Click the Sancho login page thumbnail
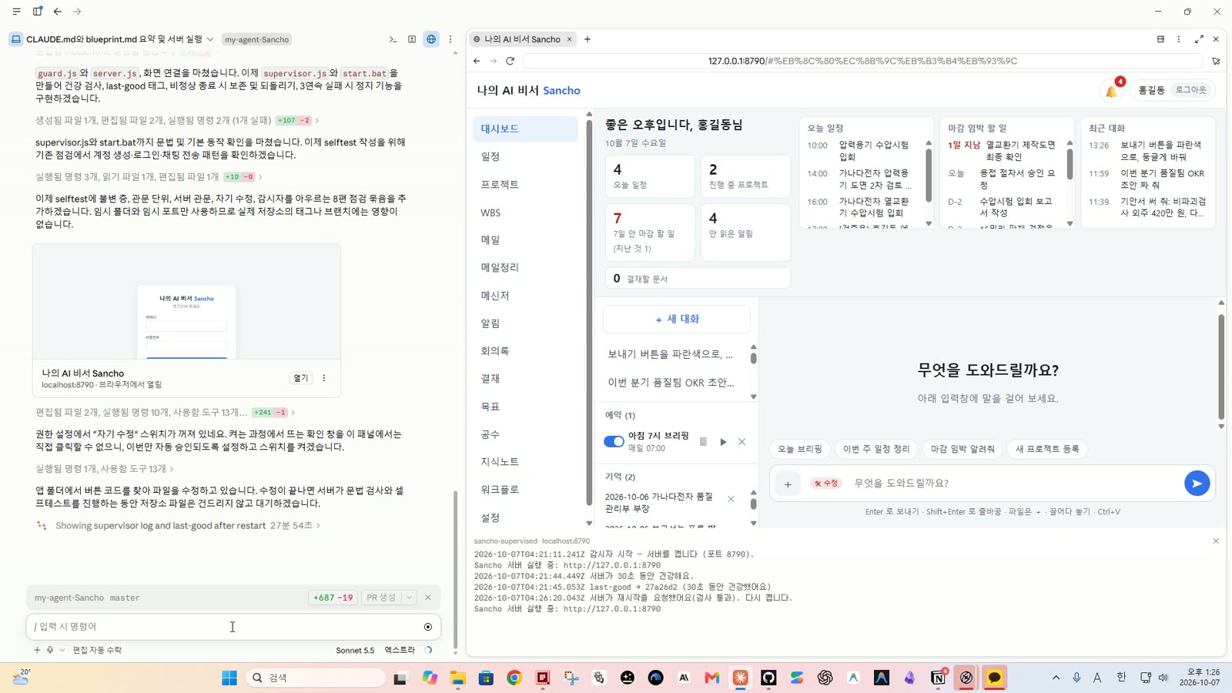This screenshot has width=1232, height=693. 186,302
